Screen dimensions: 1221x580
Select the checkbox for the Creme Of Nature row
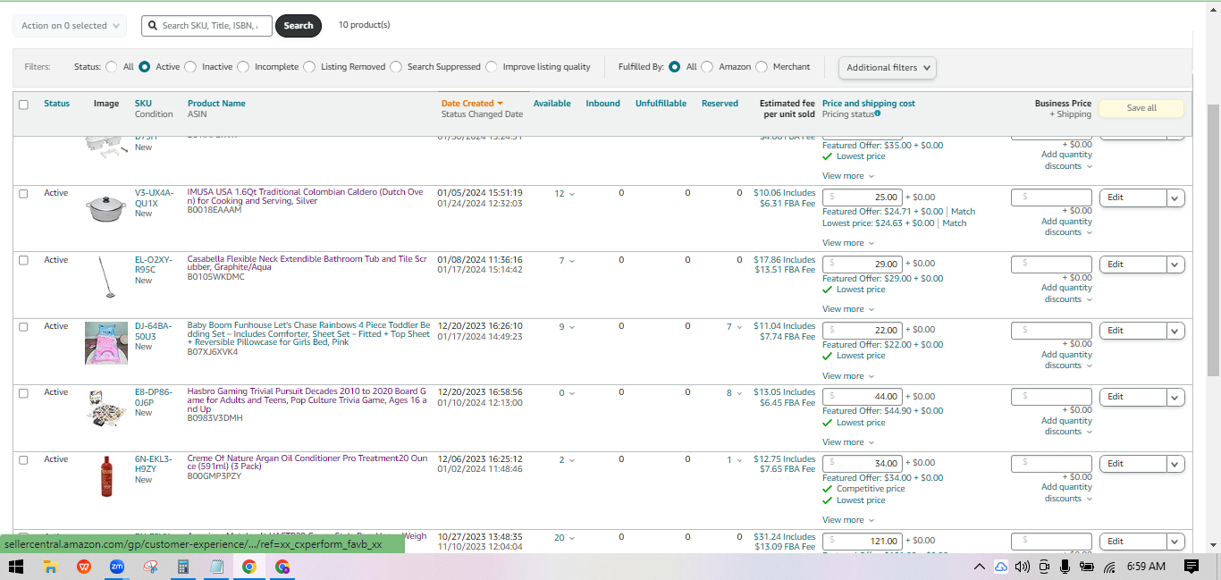click(23, 459)
